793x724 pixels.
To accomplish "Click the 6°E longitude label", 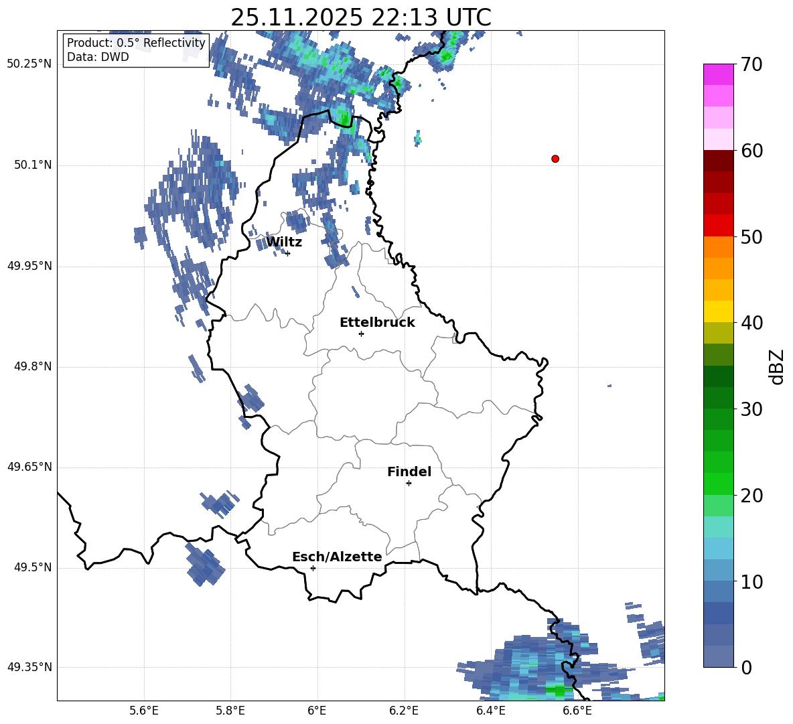I will pyautogui.click(x=317, y=711).
